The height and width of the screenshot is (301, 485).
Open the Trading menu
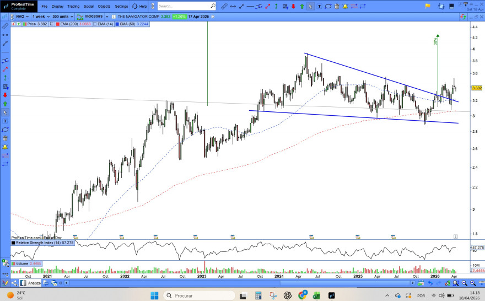[x=73, y=6]
